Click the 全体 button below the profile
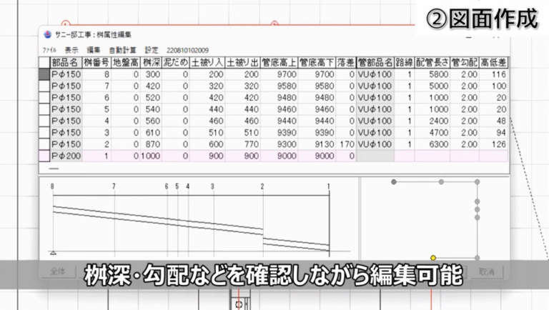Image resolution: width=549 pixels, height=310 pixels. click(59, 271)
